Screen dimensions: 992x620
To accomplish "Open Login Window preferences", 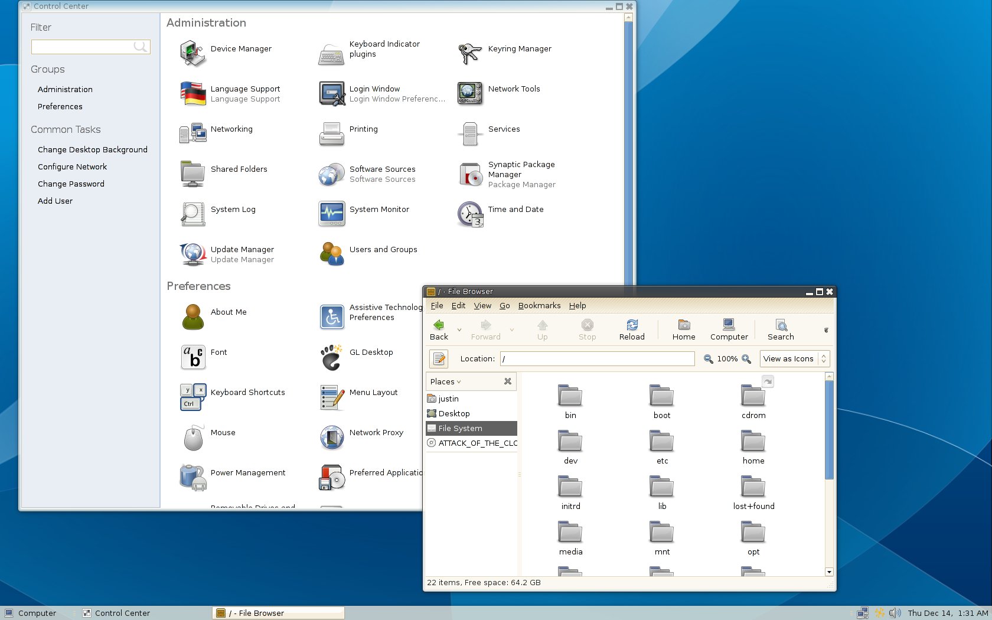I will tap(382, 94).
